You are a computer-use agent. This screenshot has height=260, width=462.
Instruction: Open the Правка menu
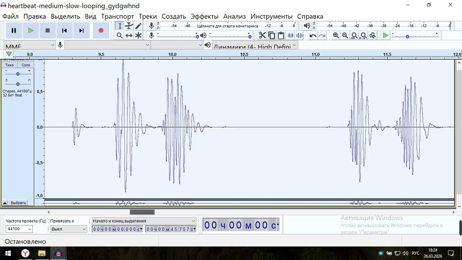[x=35, y=16]
